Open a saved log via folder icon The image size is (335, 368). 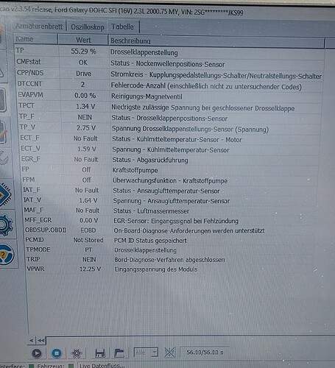(x=119, y=353)
